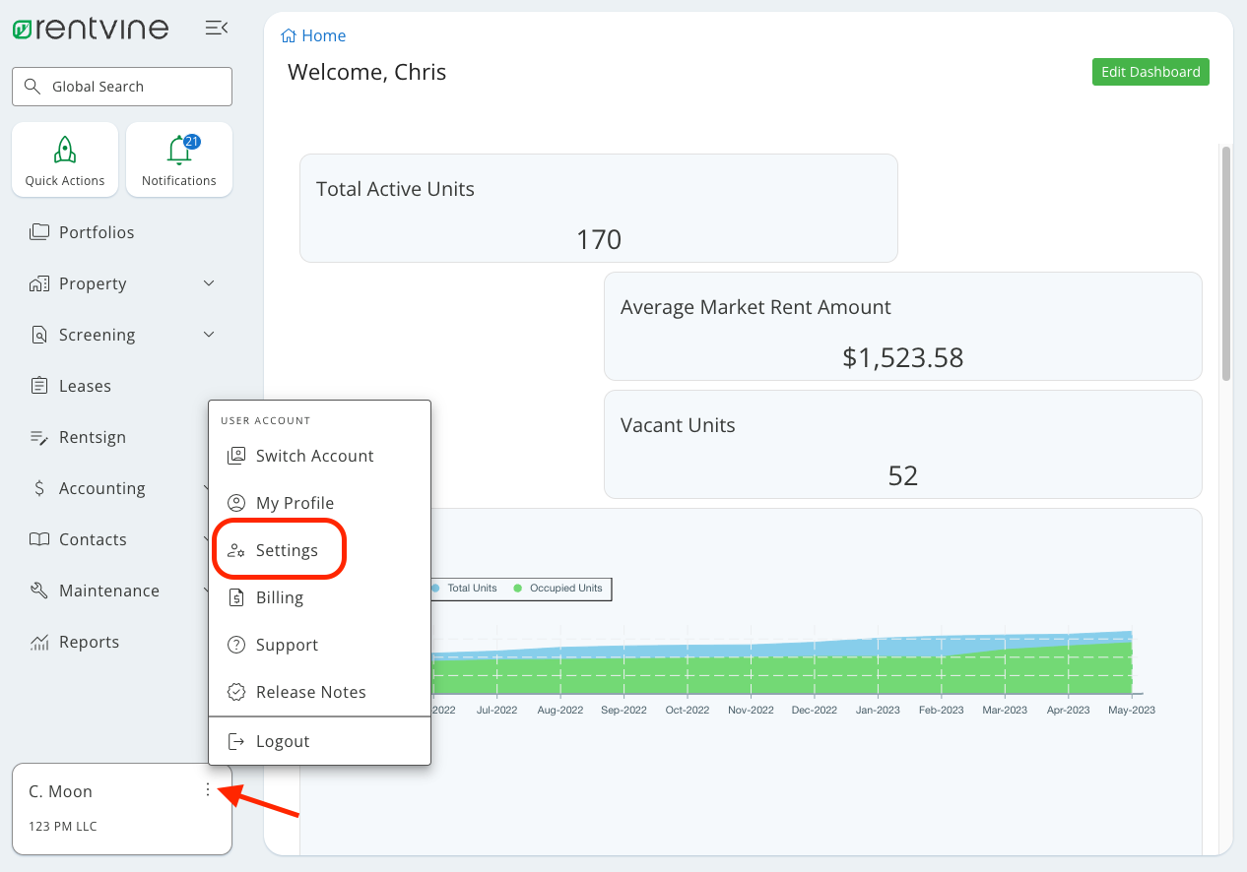The height and width of the screenshot is (872, 1247).
Task: Open Quick Actions panel
Action: click(x=65, y=158)
